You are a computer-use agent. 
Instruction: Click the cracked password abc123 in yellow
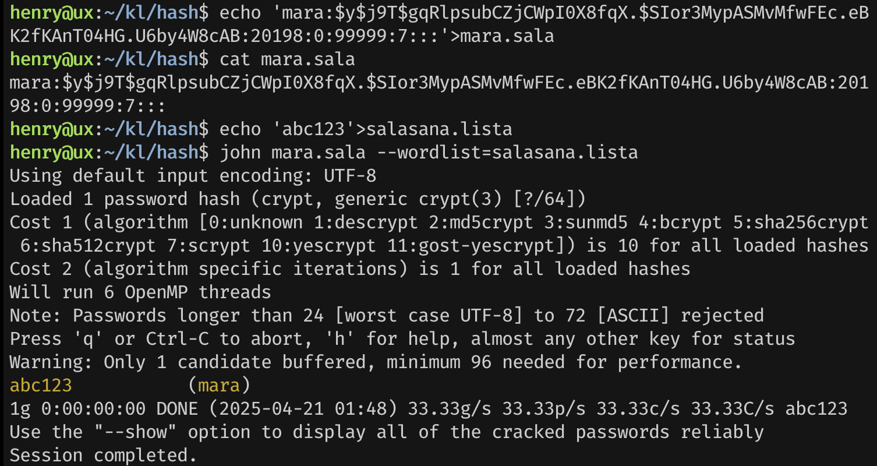41,386
